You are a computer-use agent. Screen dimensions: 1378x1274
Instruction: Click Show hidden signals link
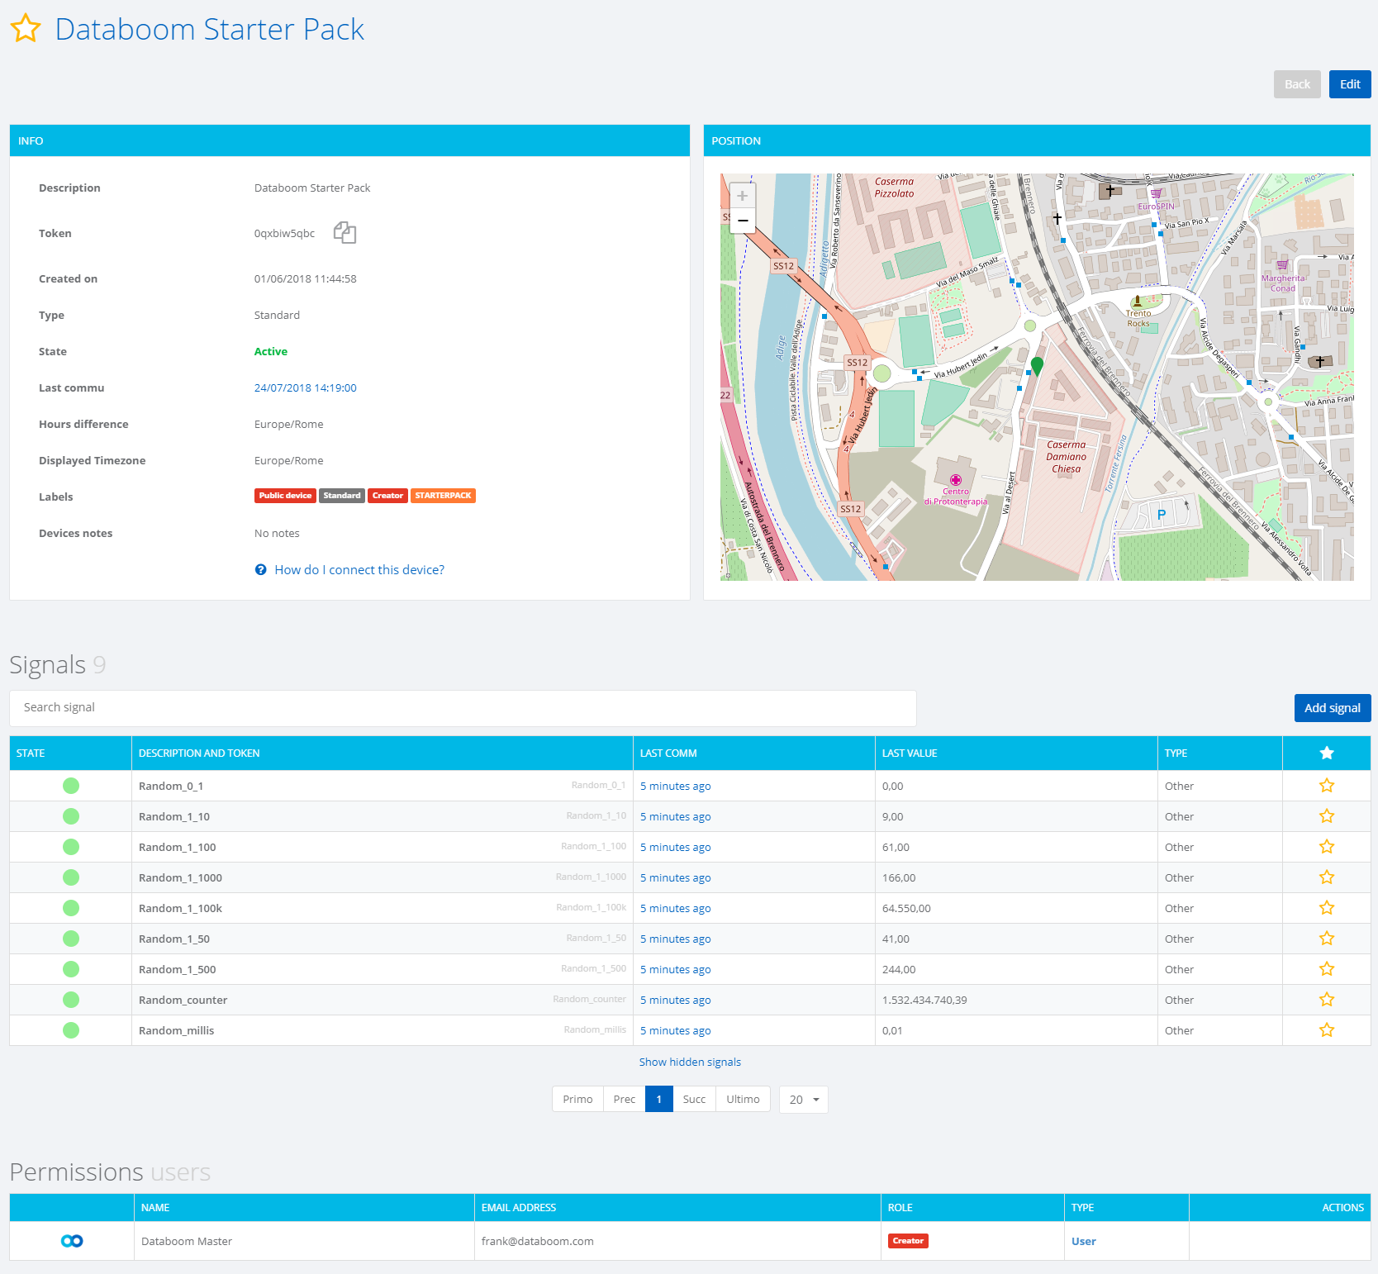[690, 1062]
